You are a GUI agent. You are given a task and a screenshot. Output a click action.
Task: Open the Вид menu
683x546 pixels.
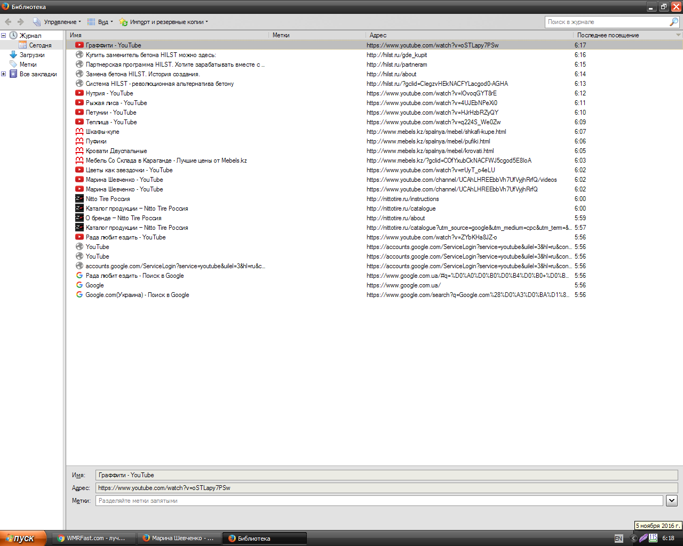(x=100, y=22)
